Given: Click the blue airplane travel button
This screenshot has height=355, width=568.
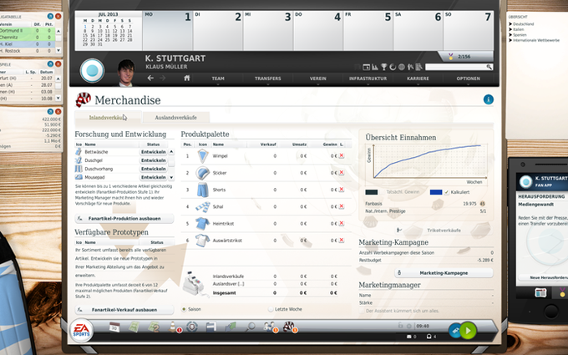Looking at the screenshot, I should click(455, 331).
